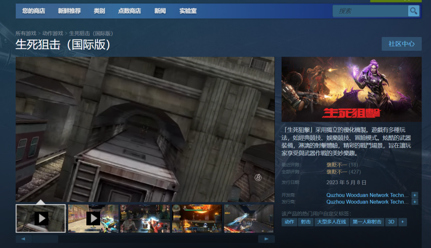This screenshot has width=431, height=248.
Task: Click the search magnifier icon
Action: point(413,11)
